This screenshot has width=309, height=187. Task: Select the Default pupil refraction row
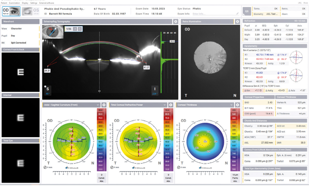275,30
